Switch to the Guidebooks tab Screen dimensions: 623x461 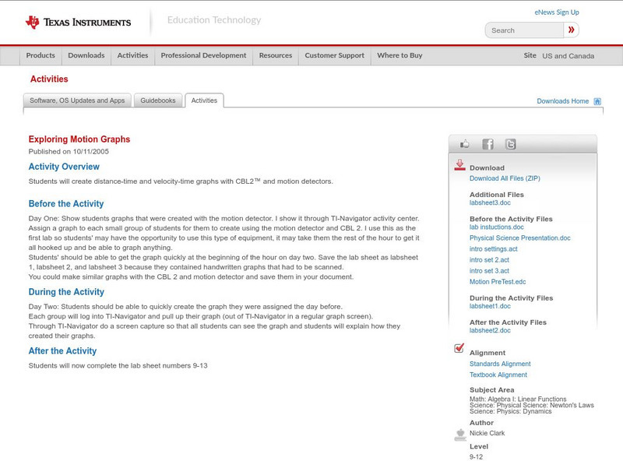coord(158,100)
